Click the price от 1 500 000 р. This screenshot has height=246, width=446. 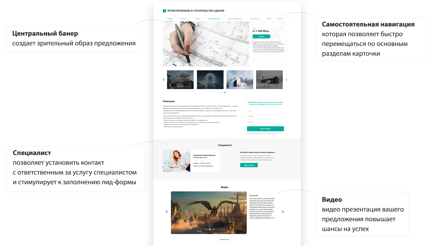pos(261,31)
